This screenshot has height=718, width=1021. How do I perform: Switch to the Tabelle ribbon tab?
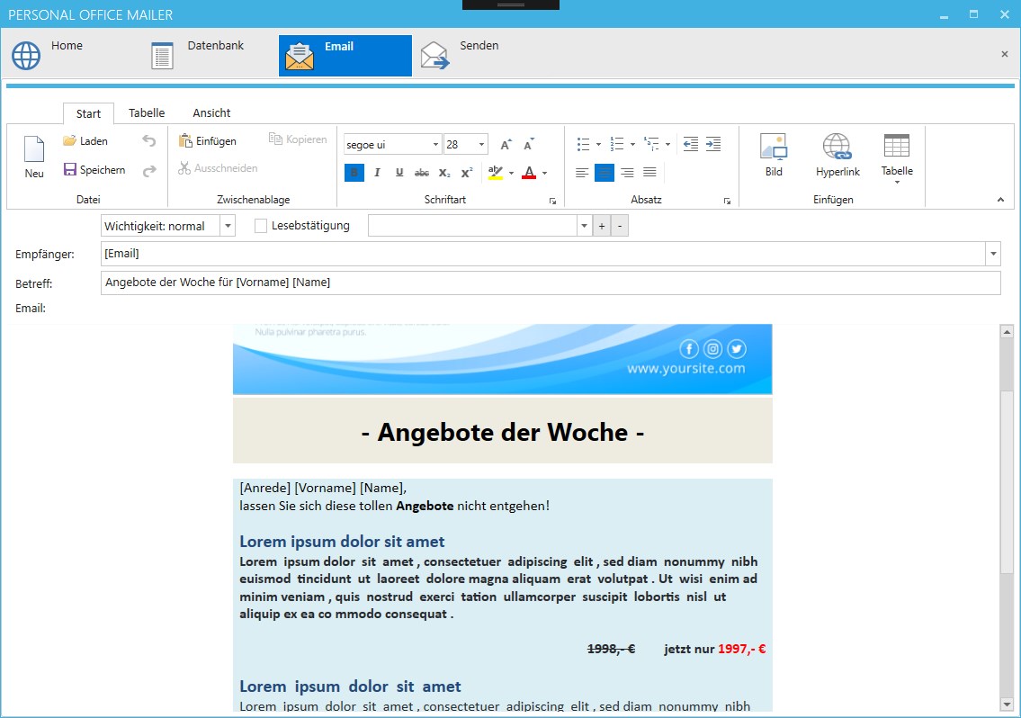[x=147, y=112]
